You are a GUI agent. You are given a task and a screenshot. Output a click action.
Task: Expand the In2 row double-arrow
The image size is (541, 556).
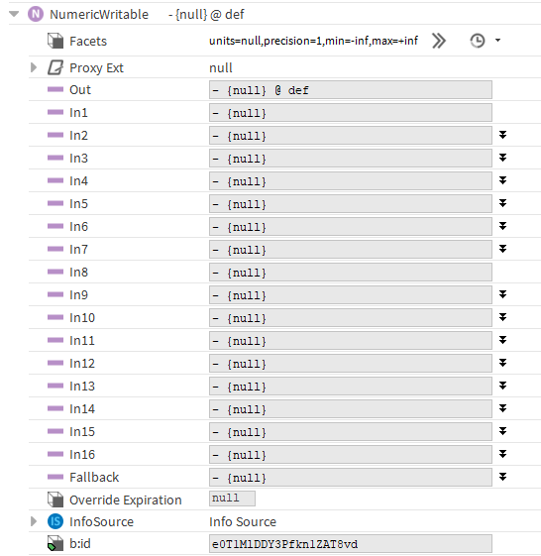pos(502,135)
